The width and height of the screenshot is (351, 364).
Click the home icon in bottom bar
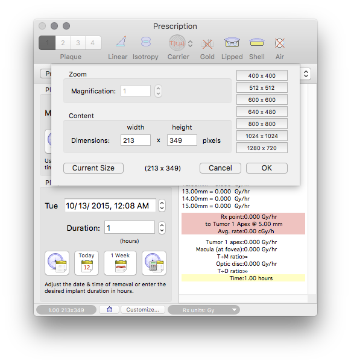tap(109, 309)
